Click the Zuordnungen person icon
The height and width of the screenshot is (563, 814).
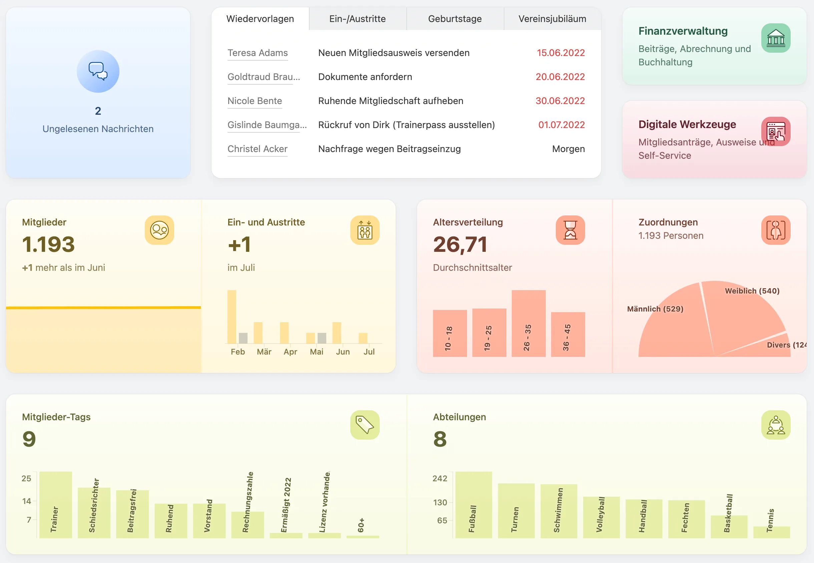click(x=776, y=230)
